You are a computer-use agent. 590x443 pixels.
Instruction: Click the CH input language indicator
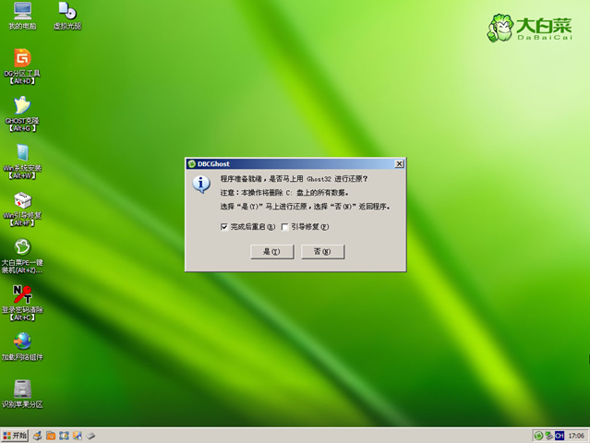coord(559,435)
